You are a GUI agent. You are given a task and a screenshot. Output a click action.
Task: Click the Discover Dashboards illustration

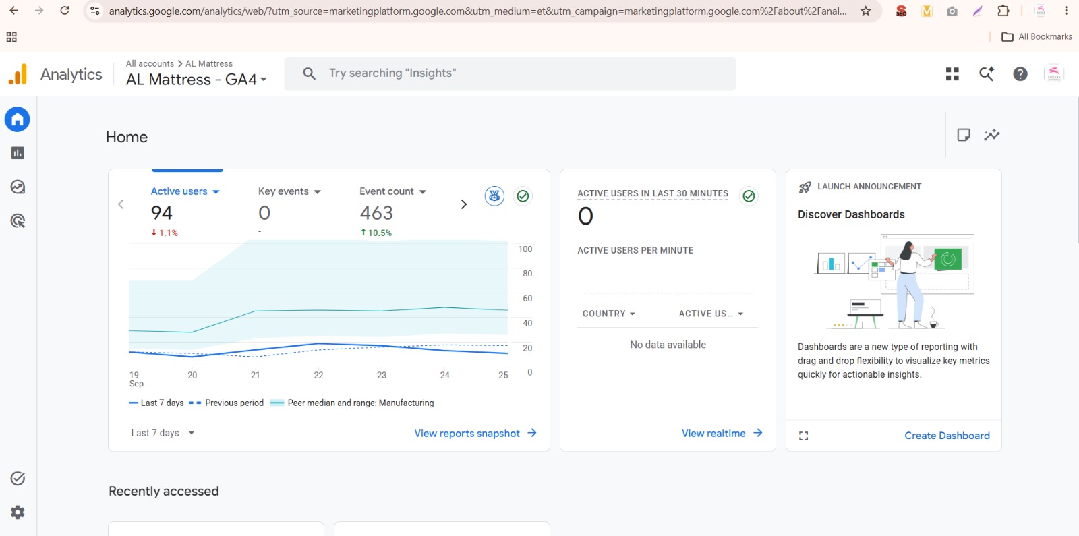(895, 281)
